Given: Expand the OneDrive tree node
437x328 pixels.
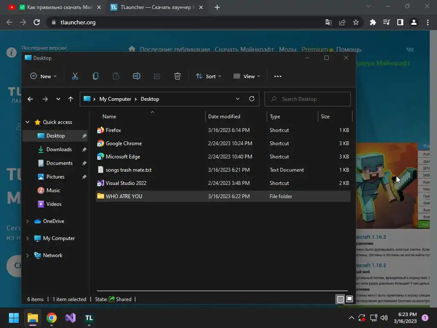Looking at the screenshot, I should coord(28,221).
